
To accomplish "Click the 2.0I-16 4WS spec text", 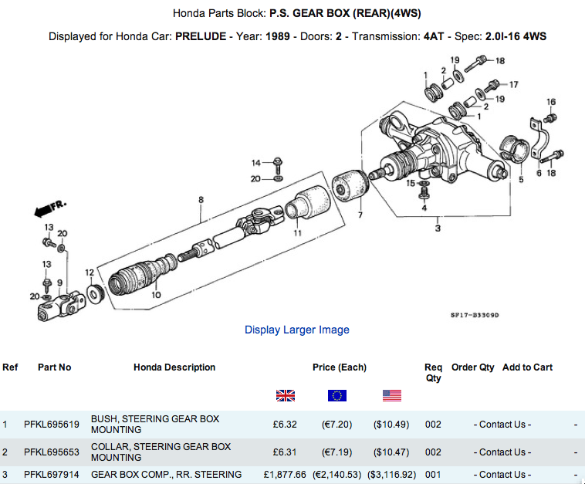I will pyautogui.click(x=516, y=36).
